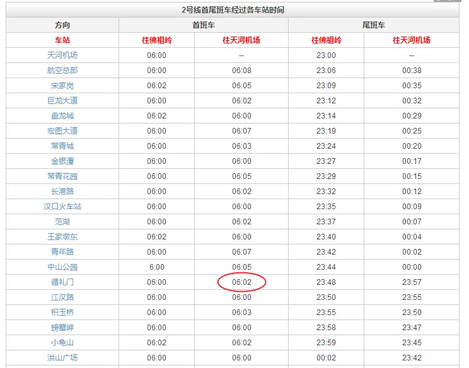
Task: Open the 江汉路 station link
Action: 62,297
